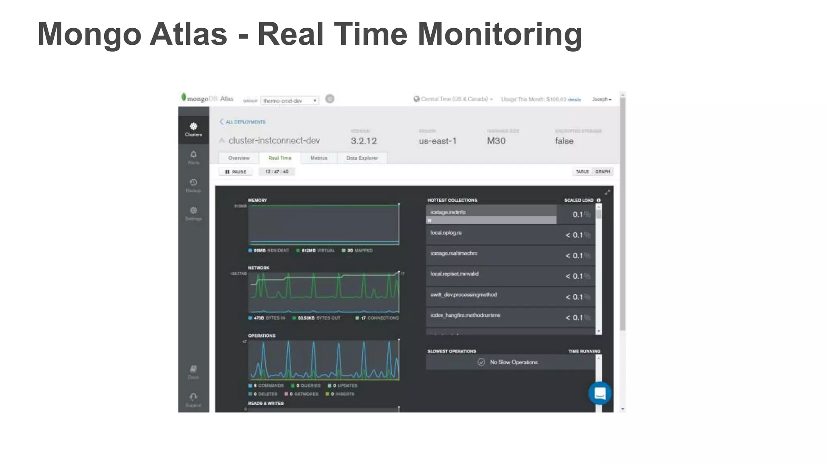This screenshot has width=827, height=465.
Task: Click the No Slow Operations checkmark icon
Action: 481,362
